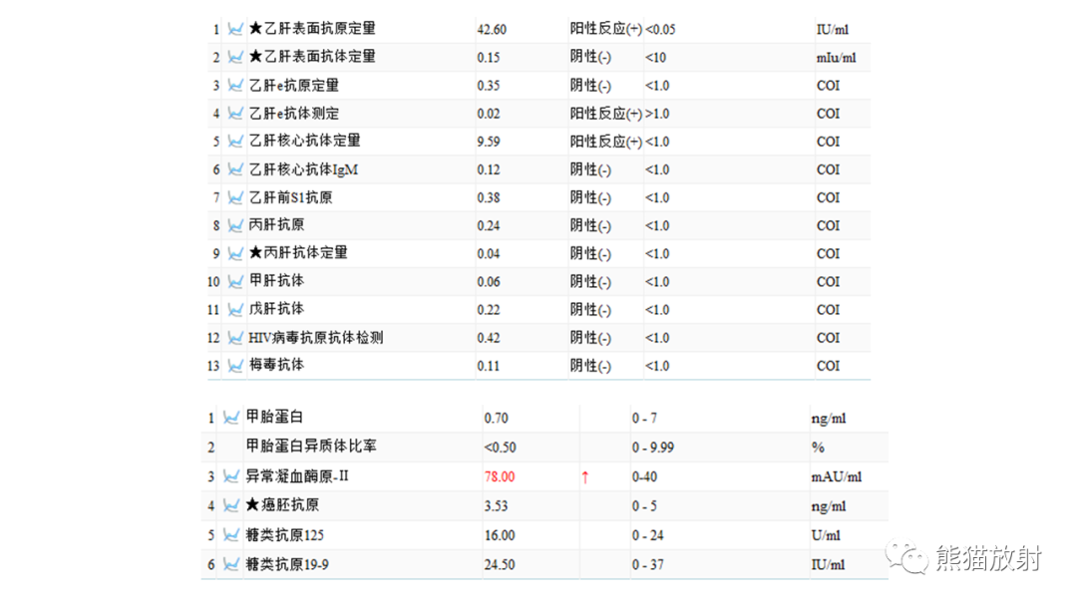Open trend chart icon for 乙肝核心抗体IgM

(x=235, y=169)
